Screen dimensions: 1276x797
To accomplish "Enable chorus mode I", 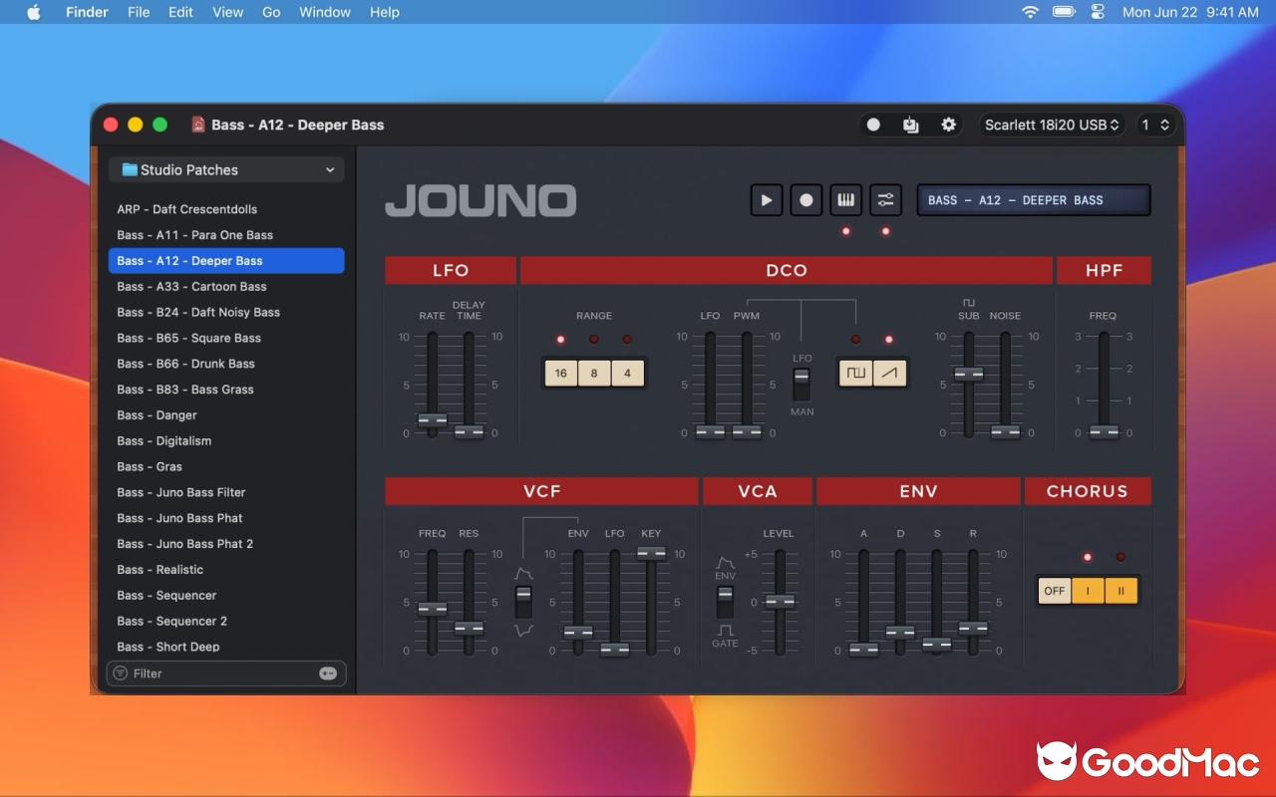I will (1088, 591).
